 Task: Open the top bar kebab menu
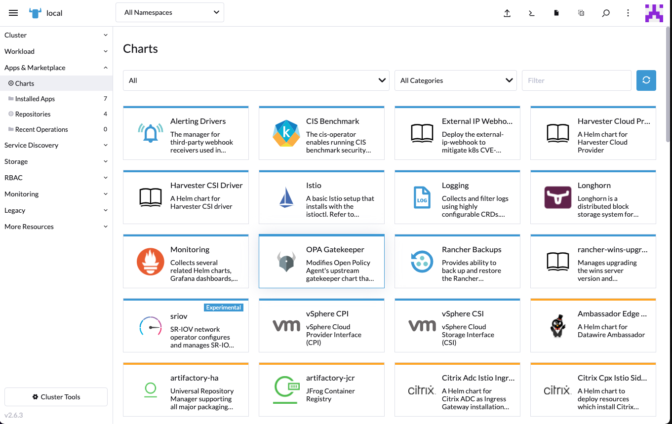point(628,13)
